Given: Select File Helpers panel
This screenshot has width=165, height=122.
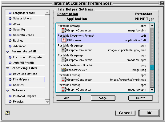Looking at the screenshot, I should 25,79.
